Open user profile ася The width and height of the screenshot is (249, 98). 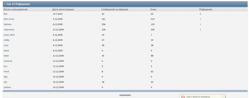pyautogui.click(x=5, y=82)
